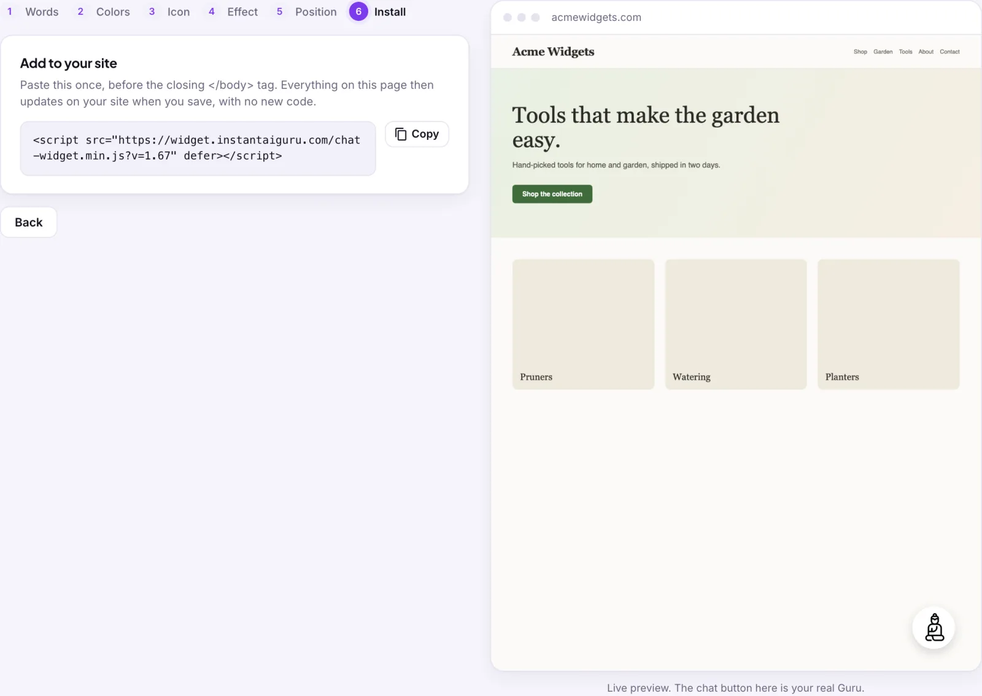The image size is (982, 696).
Task: Select the Pruners category card
Action: [583, 324]
